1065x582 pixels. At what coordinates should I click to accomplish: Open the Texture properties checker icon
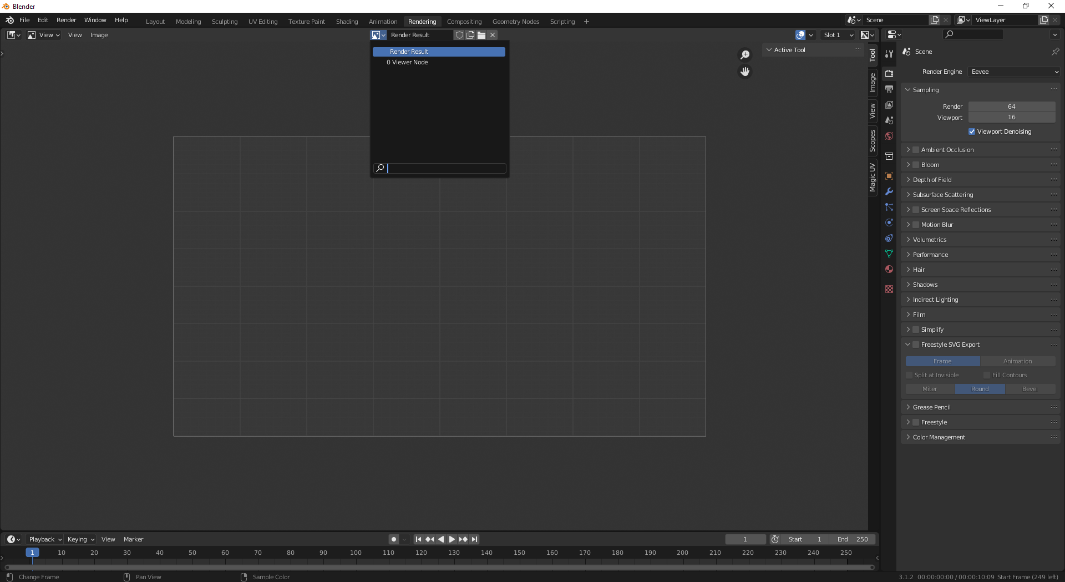889,289
